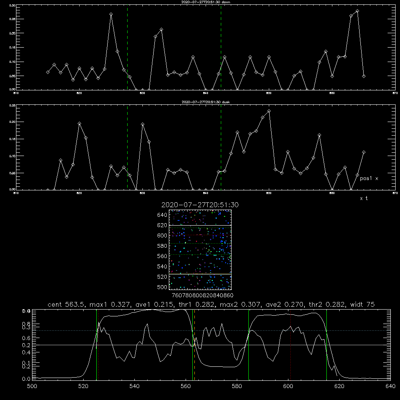Click the '540' y-axis label beside the image
The height and width of the screenshot is (400, 400).
pyautogui.click(x=162, y=266)
